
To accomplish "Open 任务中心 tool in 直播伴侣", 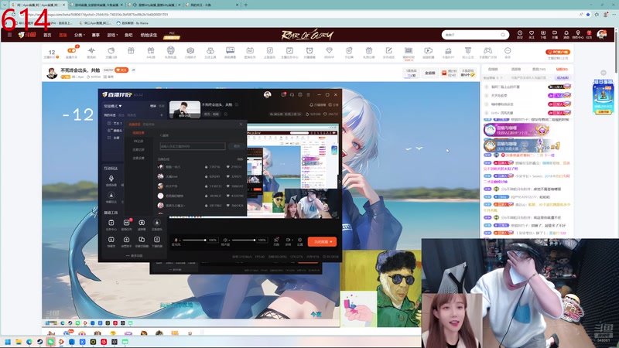I will coord(111,225).
